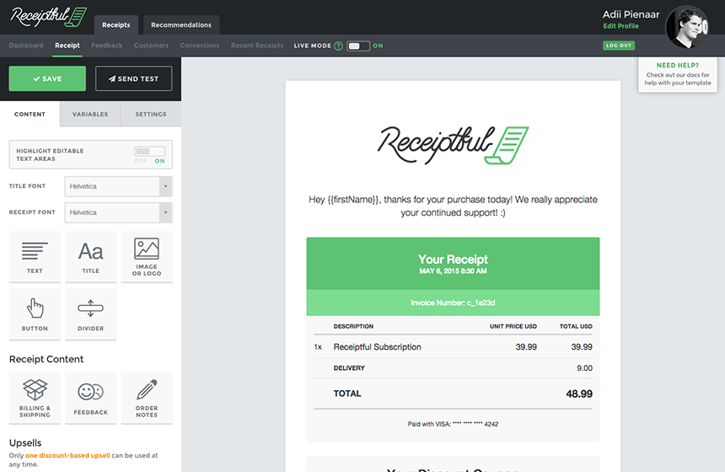This screenshot has height=472, width=725.
Task: Click the Receiptful logo in header
Action: pos(49,17)
